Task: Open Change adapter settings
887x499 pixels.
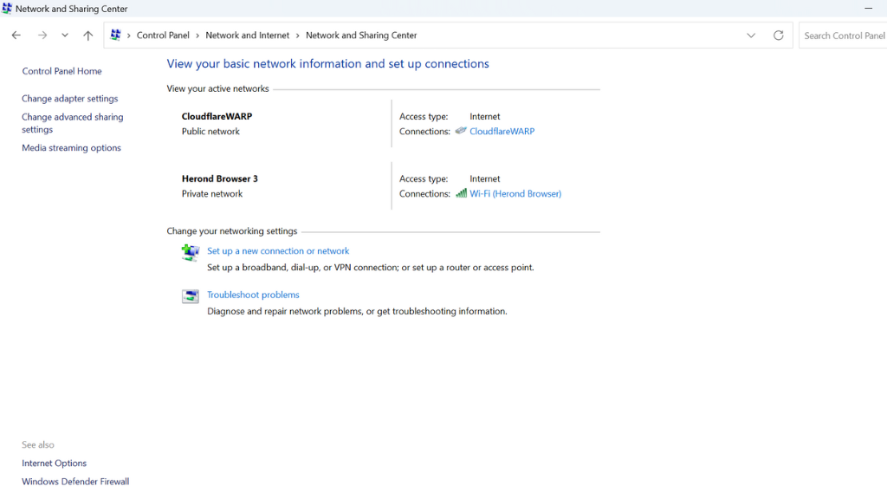Action: (69, 99)
